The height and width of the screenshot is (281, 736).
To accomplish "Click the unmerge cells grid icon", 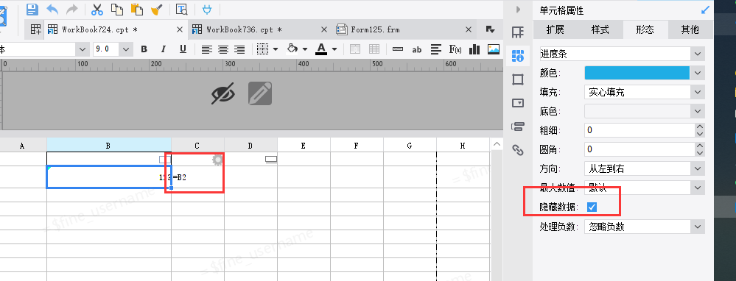I will [374, 49].
